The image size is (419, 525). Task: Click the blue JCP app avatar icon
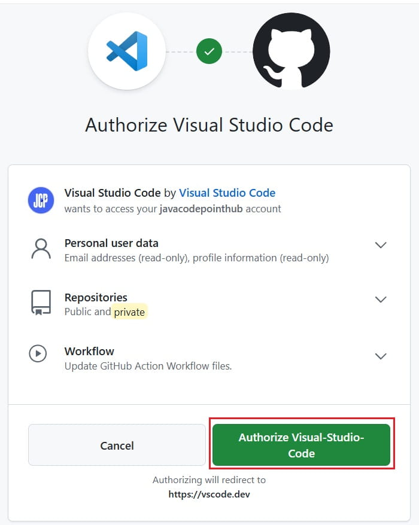tap(41, 200)
